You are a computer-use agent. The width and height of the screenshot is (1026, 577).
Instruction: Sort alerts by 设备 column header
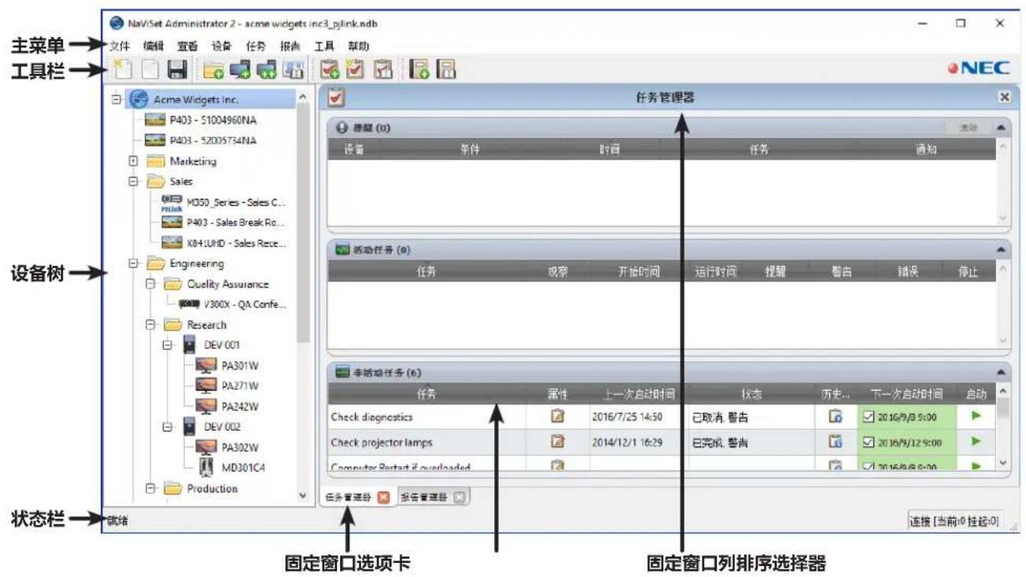(x=353, y=149)
